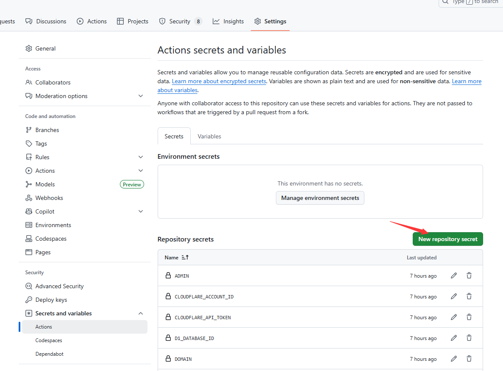Collapse the Secrets and variables section

tap(141, 313)
